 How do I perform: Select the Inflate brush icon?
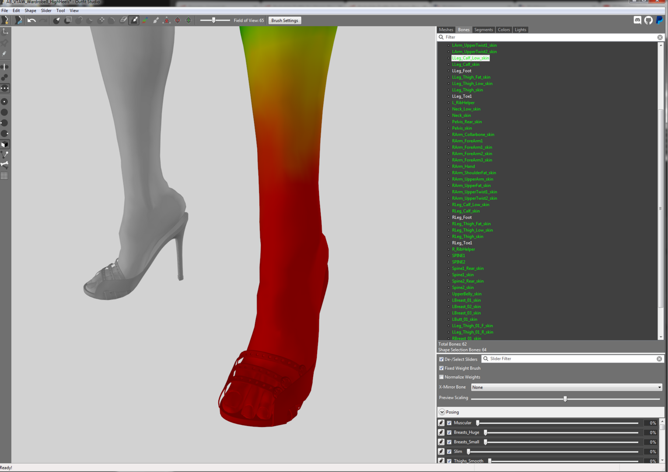coord(79,20)
